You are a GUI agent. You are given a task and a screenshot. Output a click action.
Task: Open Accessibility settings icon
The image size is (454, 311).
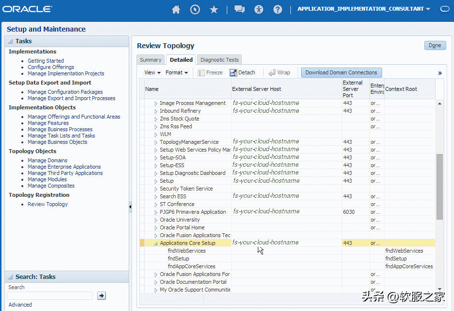259,10
